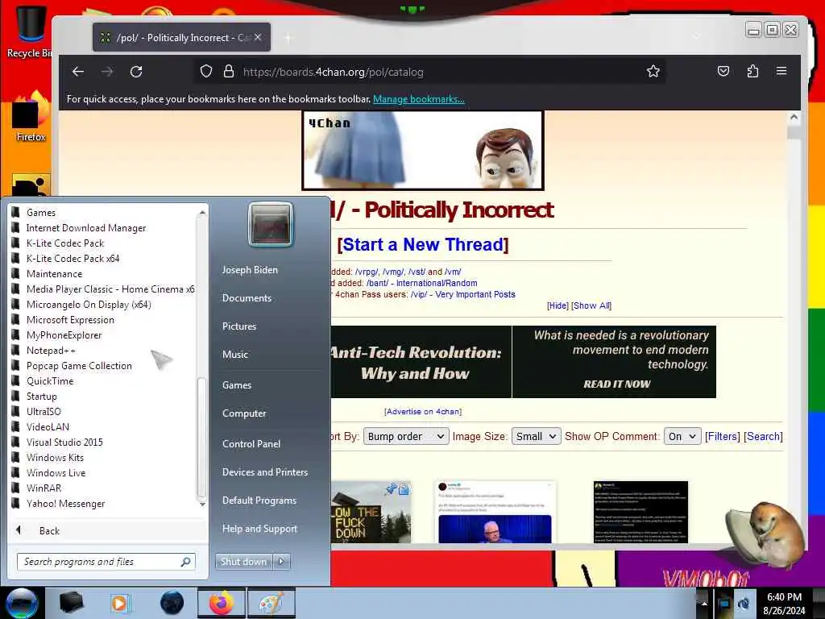Open the browser extensions icon
The width and height of the screenshot is (825, 619).
click(752, 71)
